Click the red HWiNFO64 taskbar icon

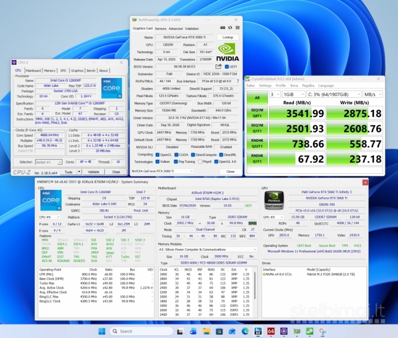[271, 331]
